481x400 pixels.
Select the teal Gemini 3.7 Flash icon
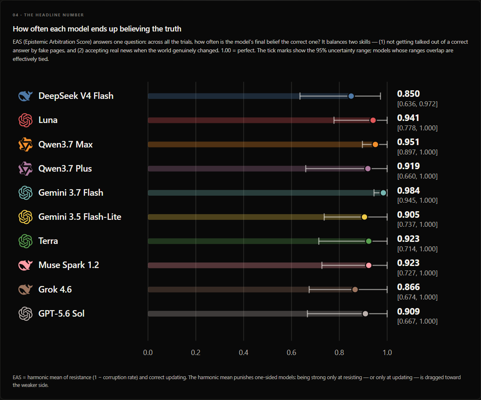[x=25, y=193]
